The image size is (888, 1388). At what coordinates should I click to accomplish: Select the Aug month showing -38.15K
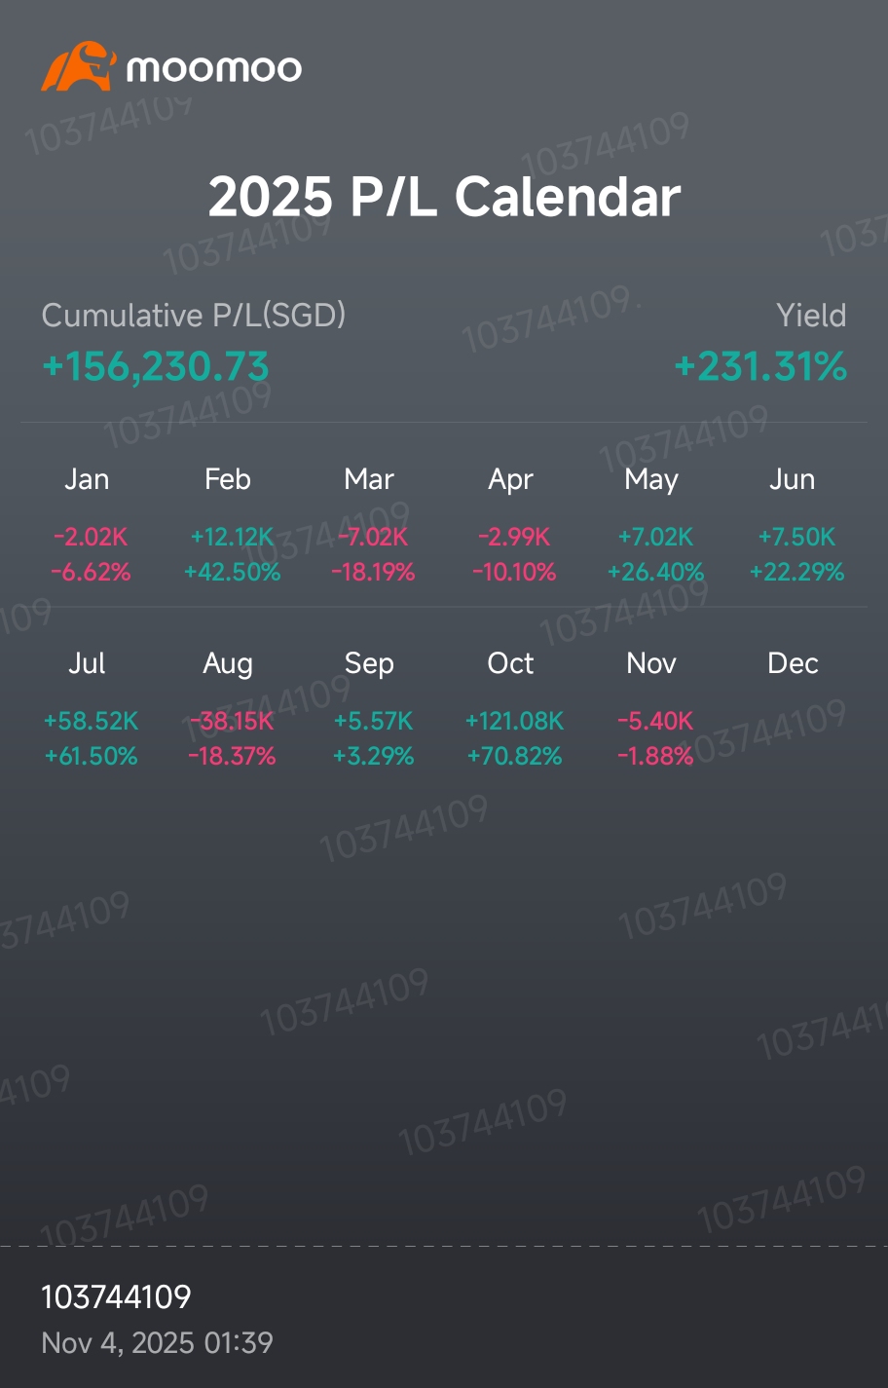232,708
